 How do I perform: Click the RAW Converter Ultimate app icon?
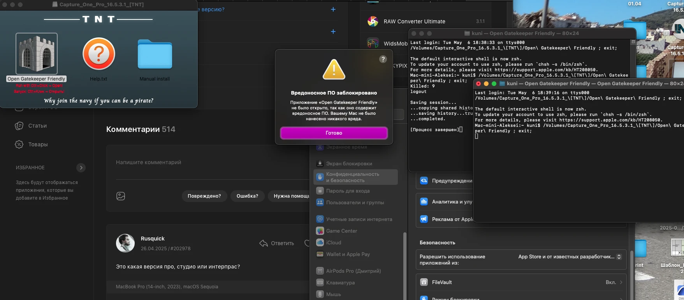pos(373,21)
